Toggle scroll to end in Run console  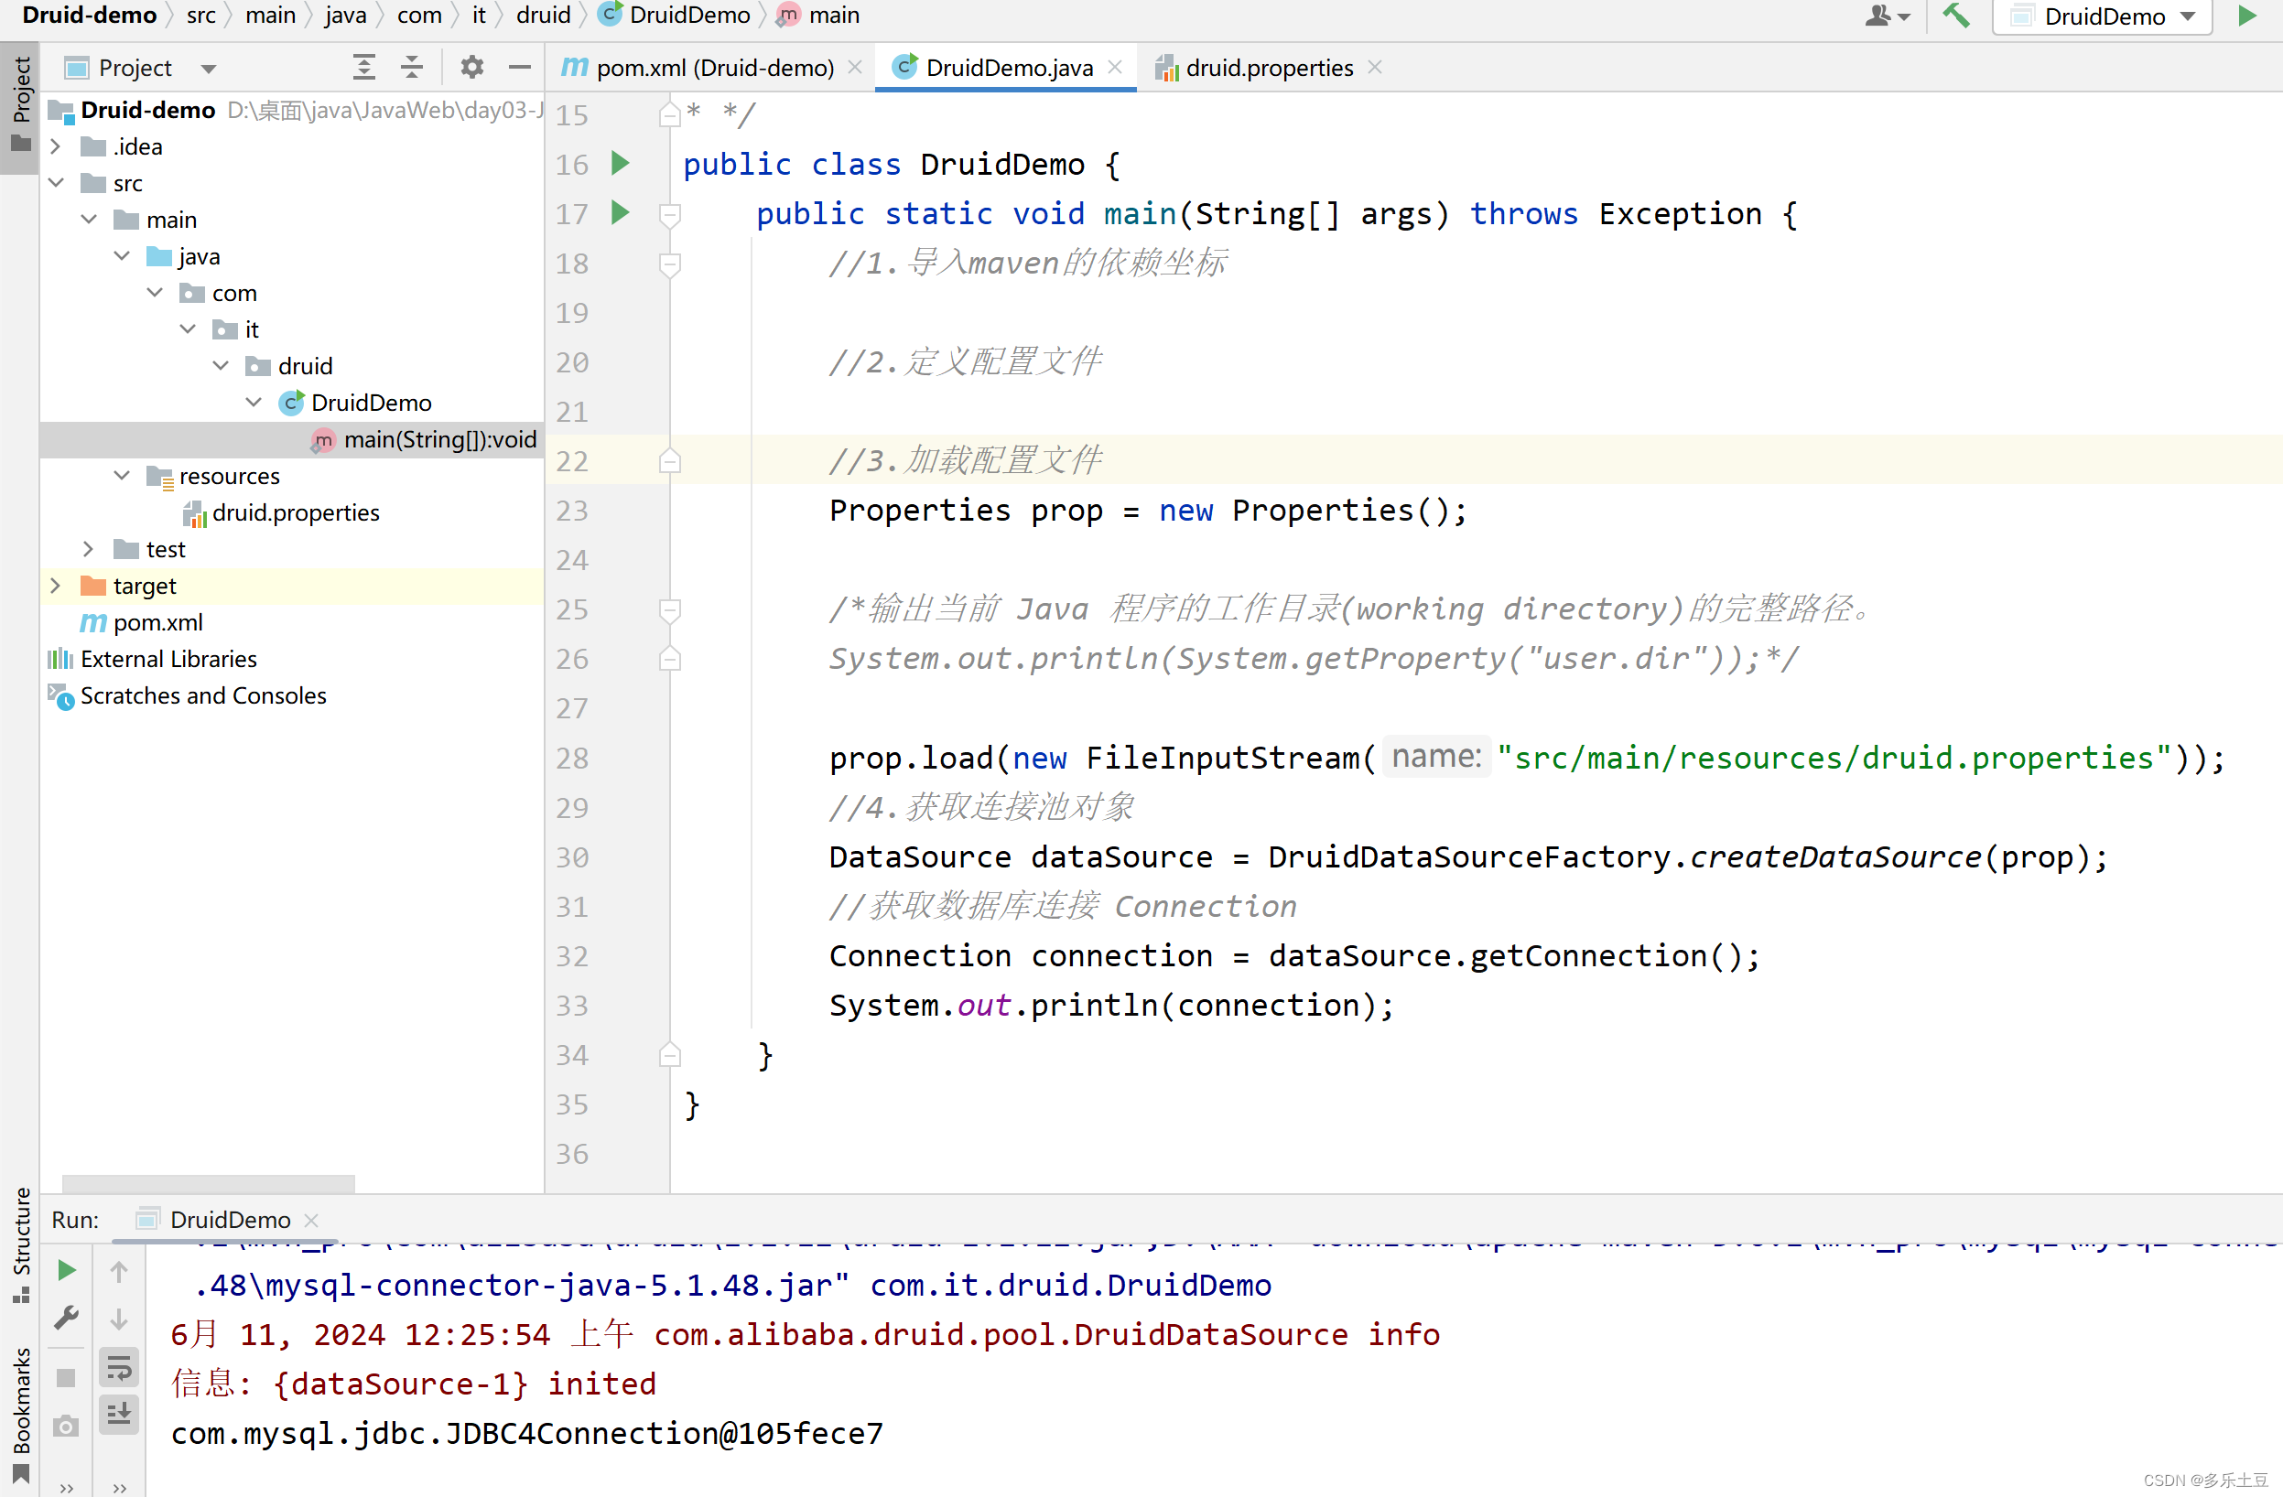119,1415
